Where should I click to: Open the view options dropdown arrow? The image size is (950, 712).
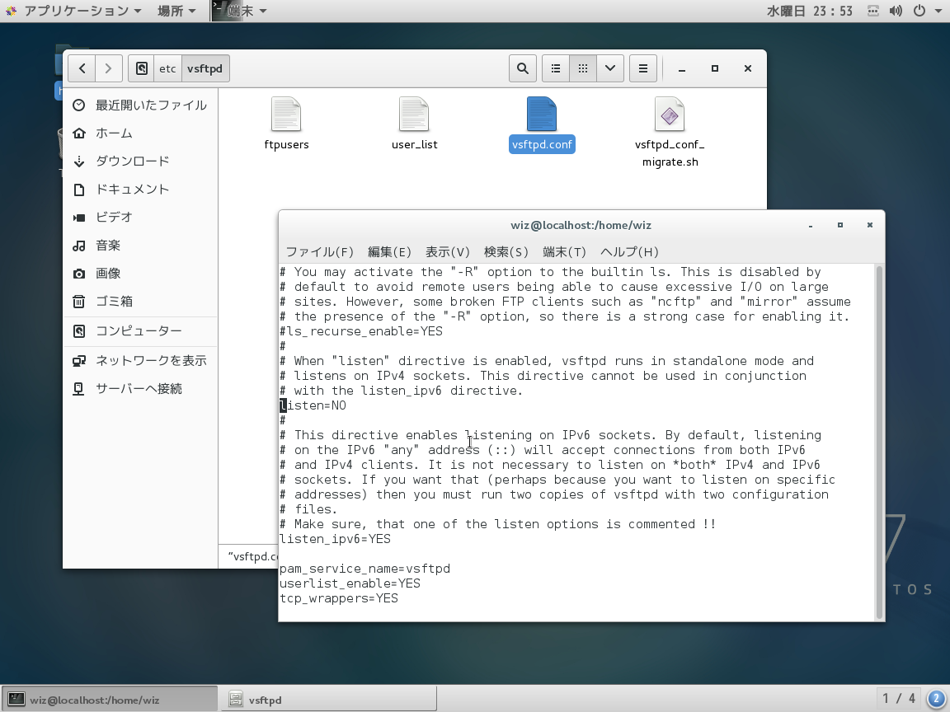pyautogui.click(x=610, y=68)
